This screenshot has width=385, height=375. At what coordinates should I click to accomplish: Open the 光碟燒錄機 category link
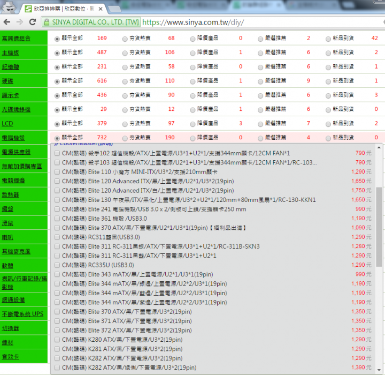point(16,109)
